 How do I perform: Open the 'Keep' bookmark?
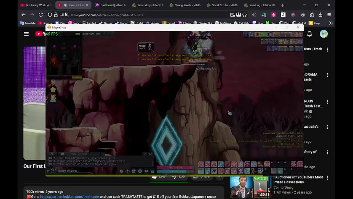(x=314, y=23)
